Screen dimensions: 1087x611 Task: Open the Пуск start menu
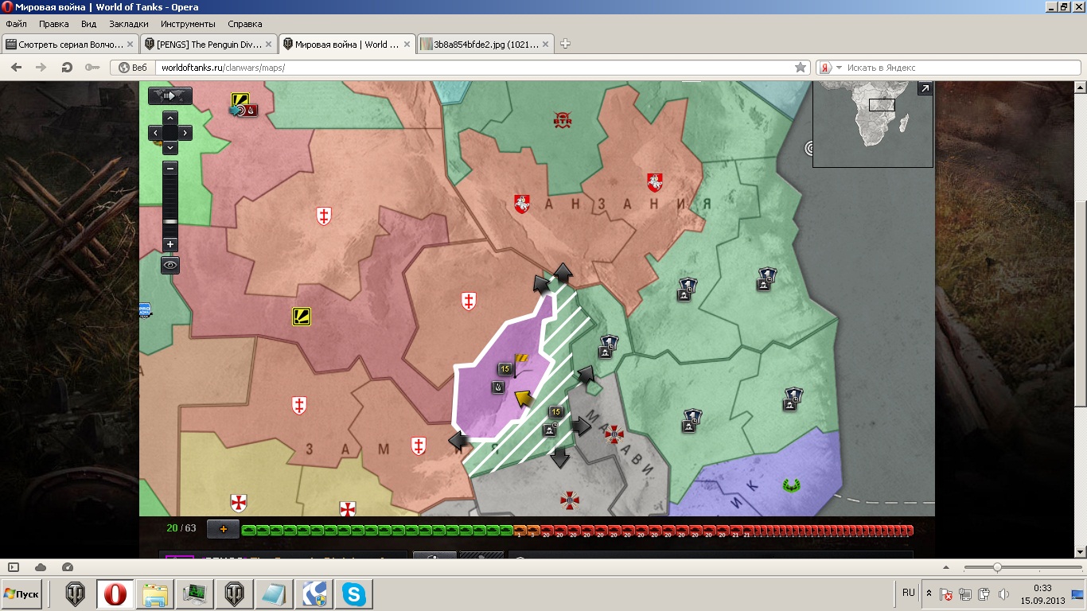pos(21,593)
